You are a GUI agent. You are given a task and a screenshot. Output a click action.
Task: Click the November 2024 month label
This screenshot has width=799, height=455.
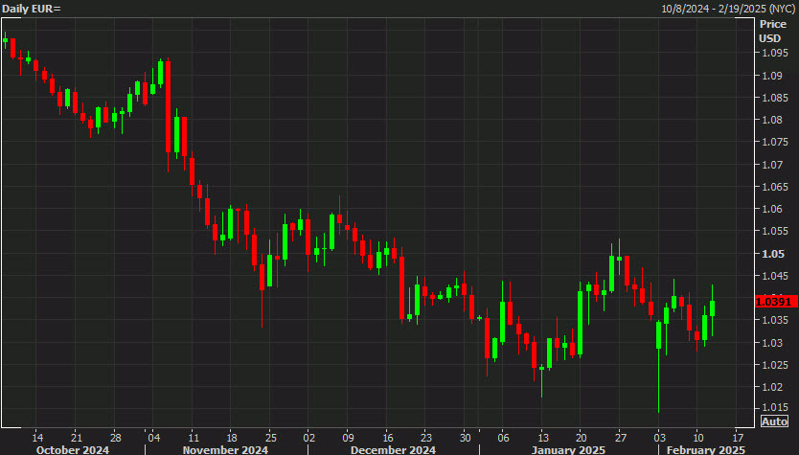(x=225, y=450)
